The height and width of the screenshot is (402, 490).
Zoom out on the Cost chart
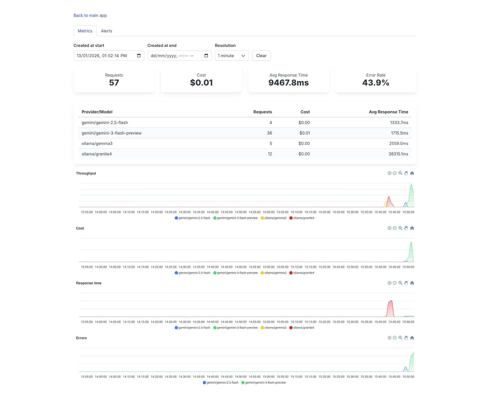pyautogui.click(x=395, y=228)
